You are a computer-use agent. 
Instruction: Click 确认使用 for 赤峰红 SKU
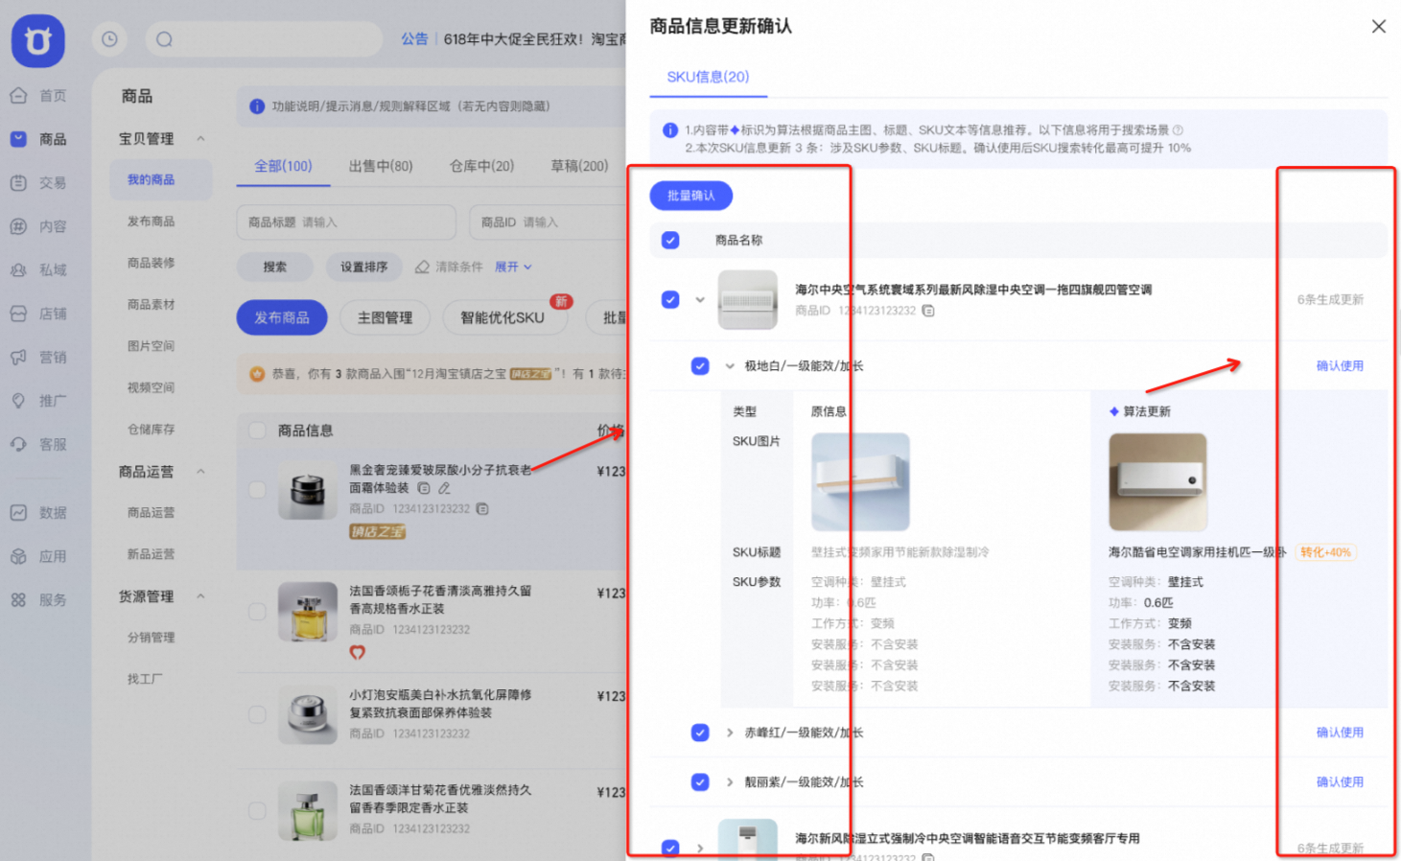(x=1340, y=732)
